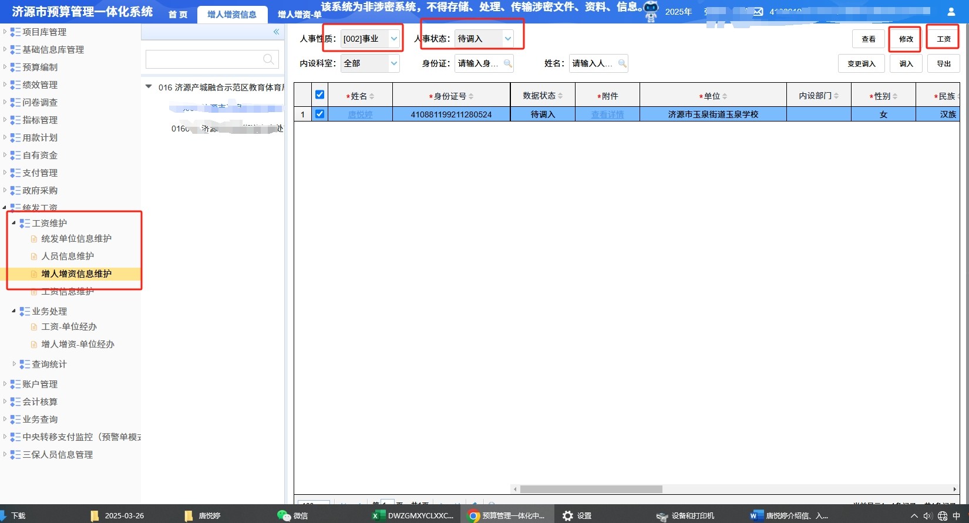Expand the 查询统计 menu group

coord(14,364)
